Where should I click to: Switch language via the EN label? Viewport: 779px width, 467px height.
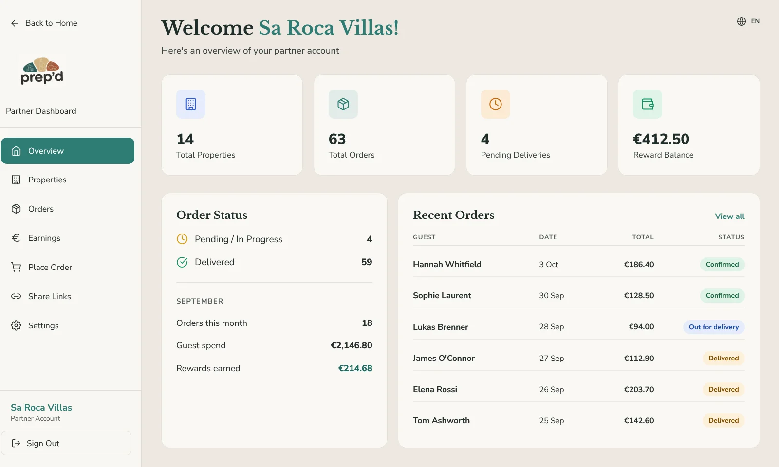[755, 21]
